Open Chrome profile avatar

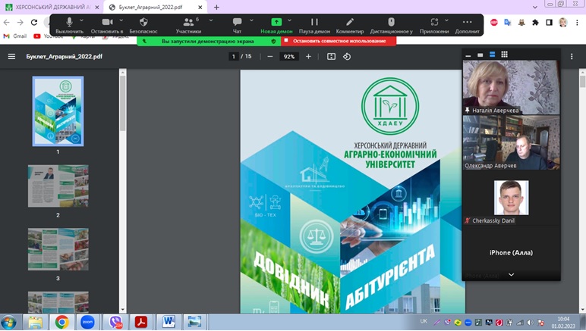562,23
